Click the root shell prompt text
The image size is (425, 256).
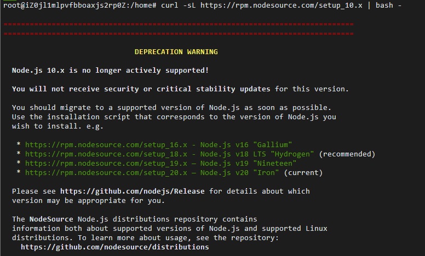pos(80,5)
